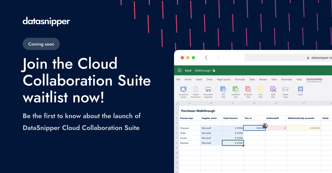Click the browser back arrow
Image resolution: width=332 pixels, height=173 pixels.
pos(206,58)
